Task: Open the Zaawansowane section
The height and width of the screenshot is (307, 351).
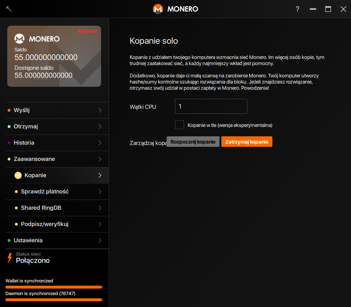Action: [x=57, y=159]
